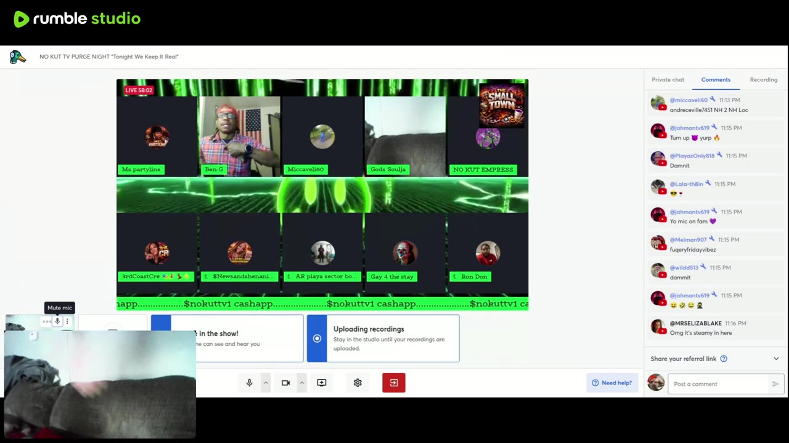
Task: Mute mic on own preview thumbnail
Action: pyautogui.click(x=57, y=321)
